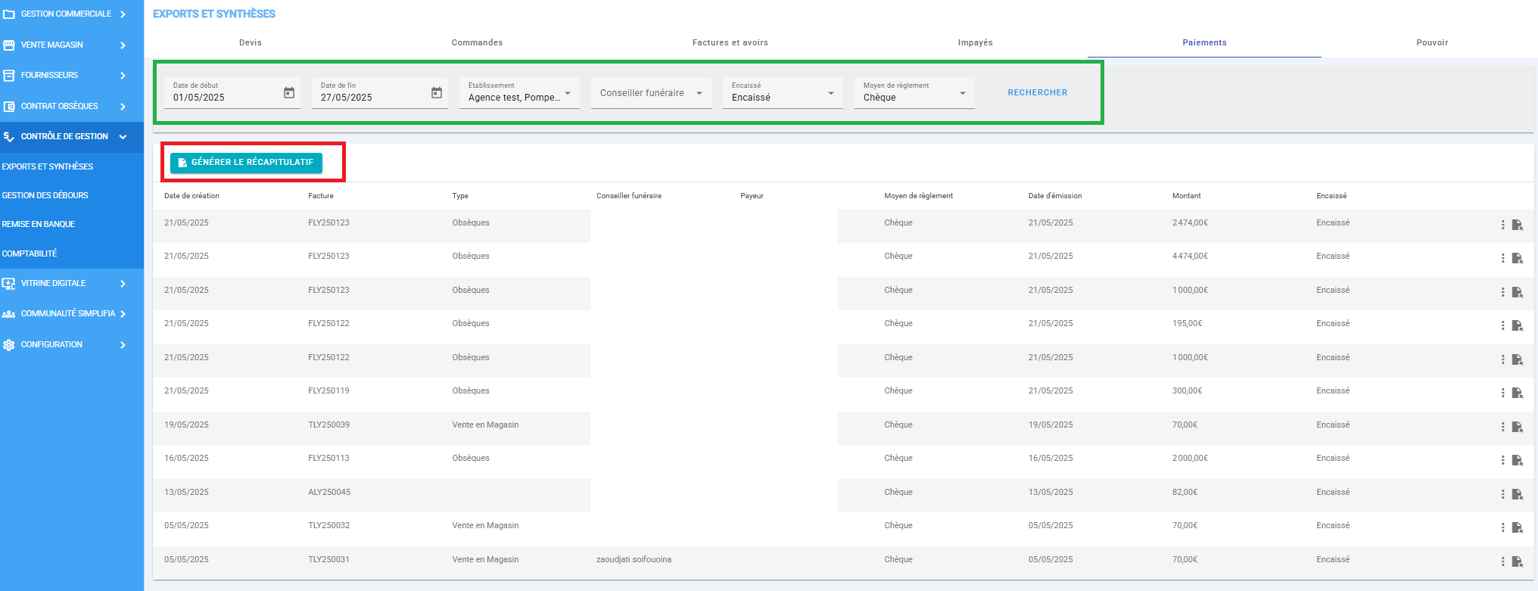Viewport: 1538px width, 591px height.
Task: Expand the Configuration menu
Action: [x=123, y=345]
